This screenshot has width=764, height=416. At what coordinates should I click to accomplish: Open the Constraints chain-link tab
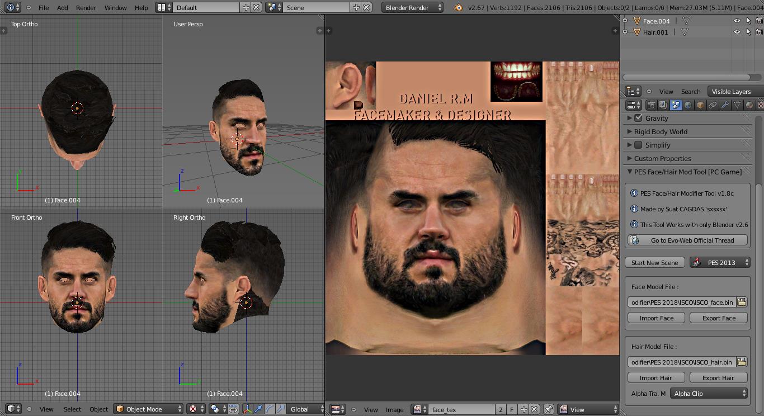[x=713, y=105]
